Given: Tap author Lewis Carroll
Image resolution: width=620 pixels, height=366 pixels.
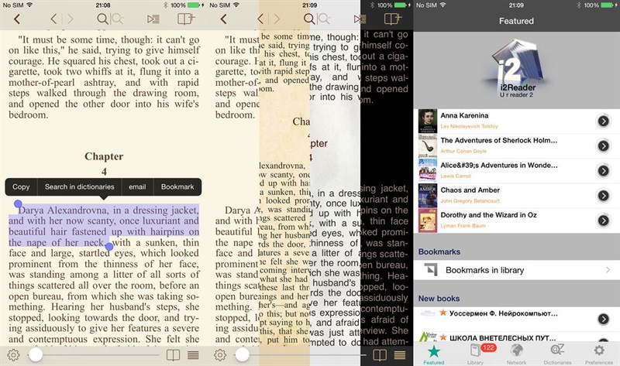Looking at the screenshot, I should (456, 176).
